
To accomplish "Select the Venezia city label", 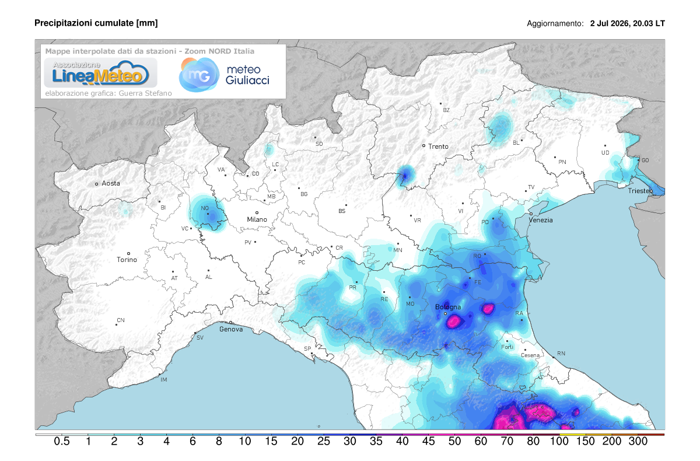I will tap(541, 220).
